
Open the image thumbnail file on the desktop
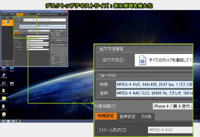coord(12,84)
